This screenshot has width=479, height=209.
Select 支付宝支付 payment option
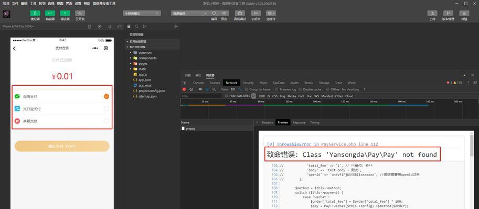[62, 109]
